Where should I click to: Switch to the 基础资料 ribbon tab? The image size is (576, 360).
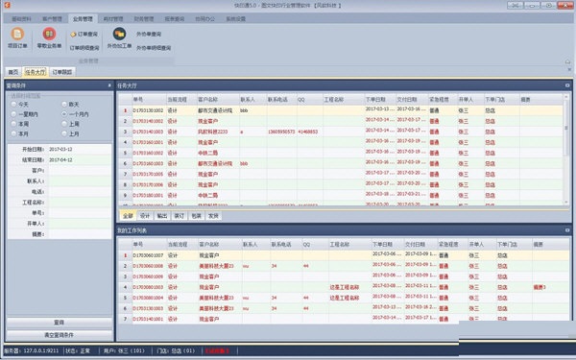click(22, 19)
